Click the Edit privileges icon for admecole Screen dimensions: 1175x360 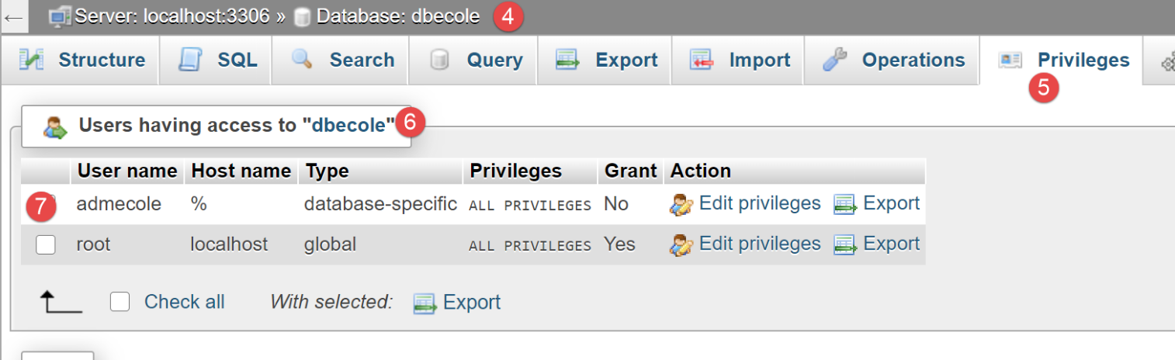click(681, 204)
